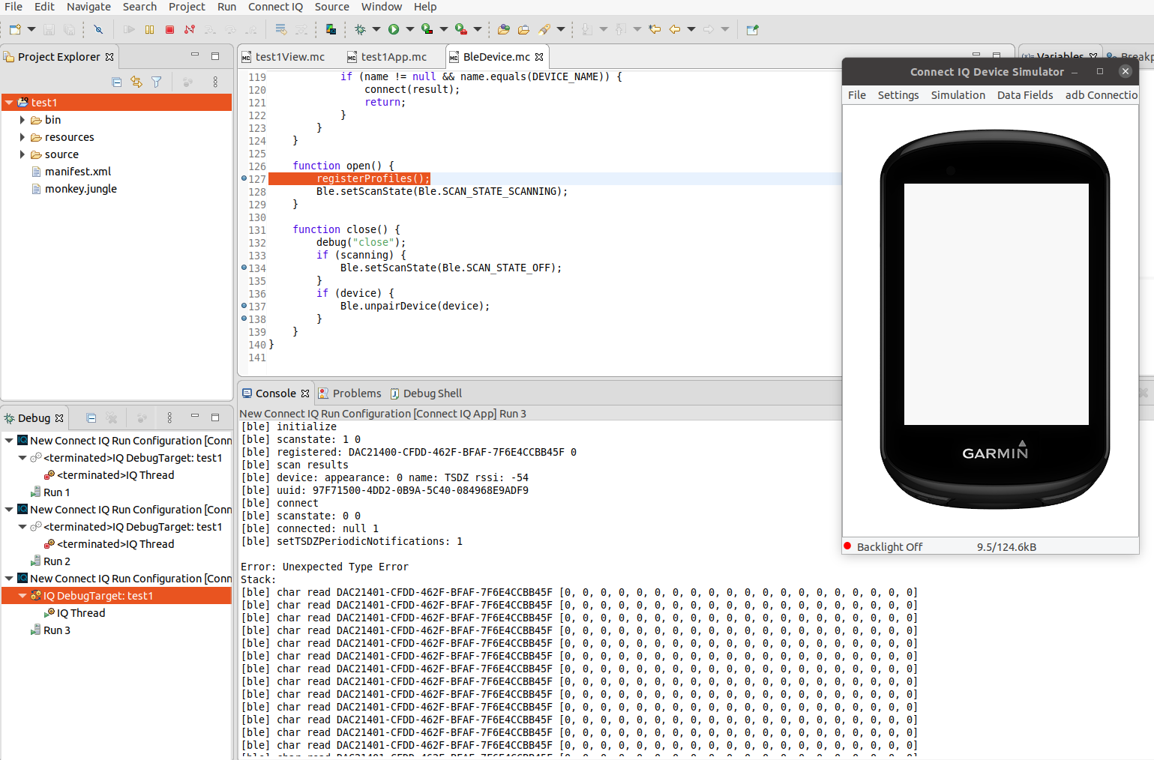Screen dimensions: 1154x760
Task: Click the Open Perspective icon
Action: tap(753, 29)
